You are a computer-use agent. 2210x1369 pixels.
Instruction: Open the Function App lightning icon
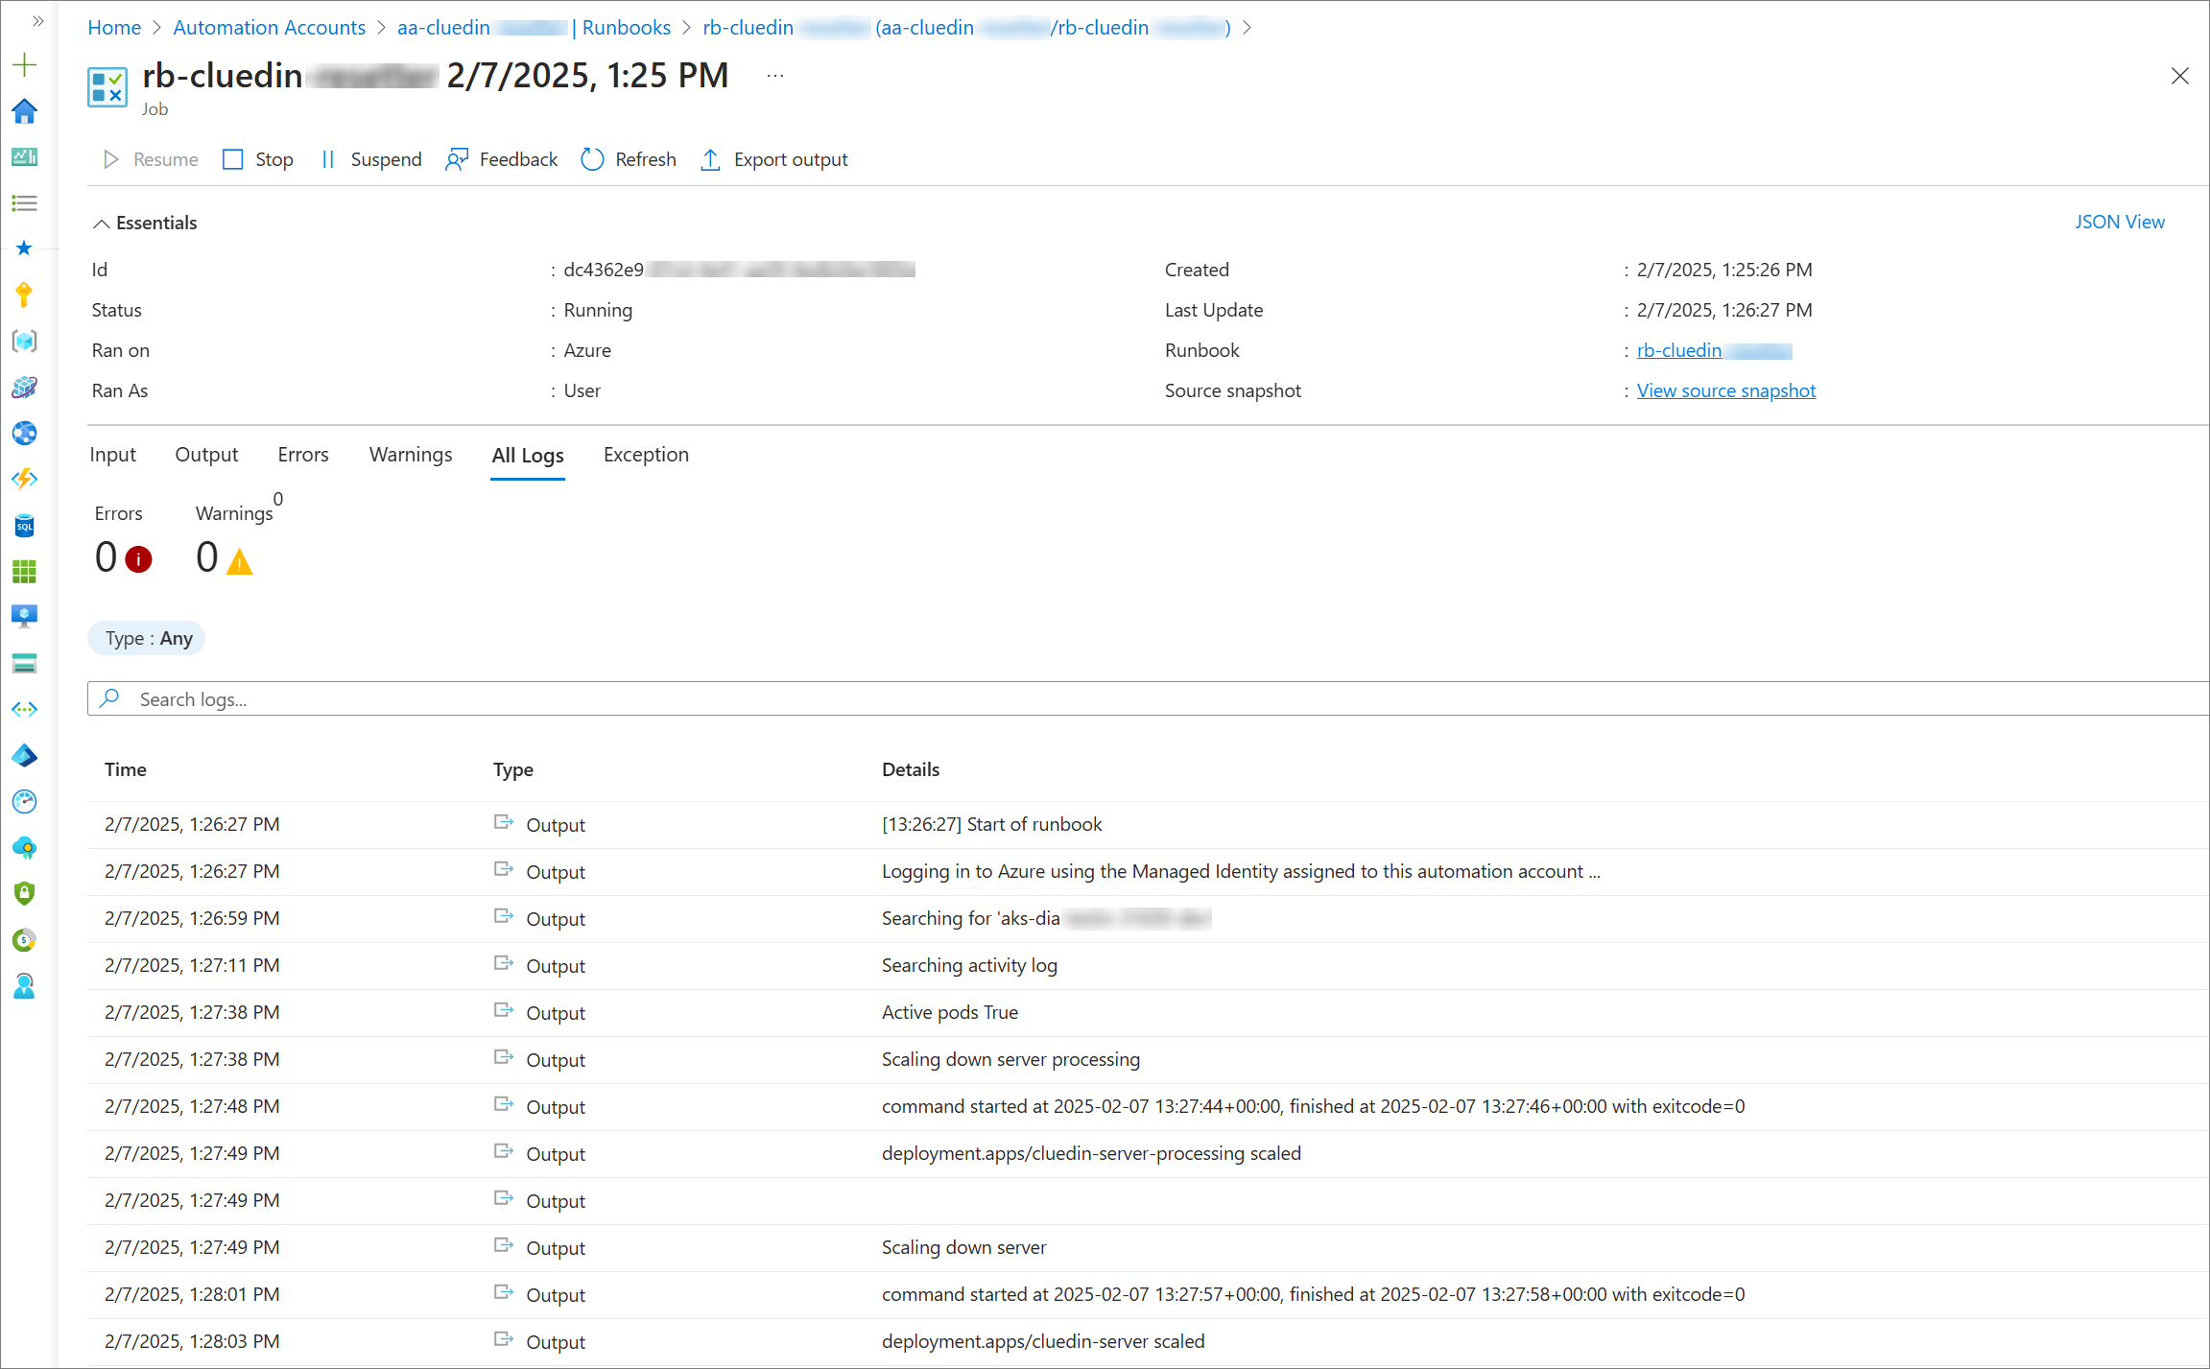pos(24,479)
